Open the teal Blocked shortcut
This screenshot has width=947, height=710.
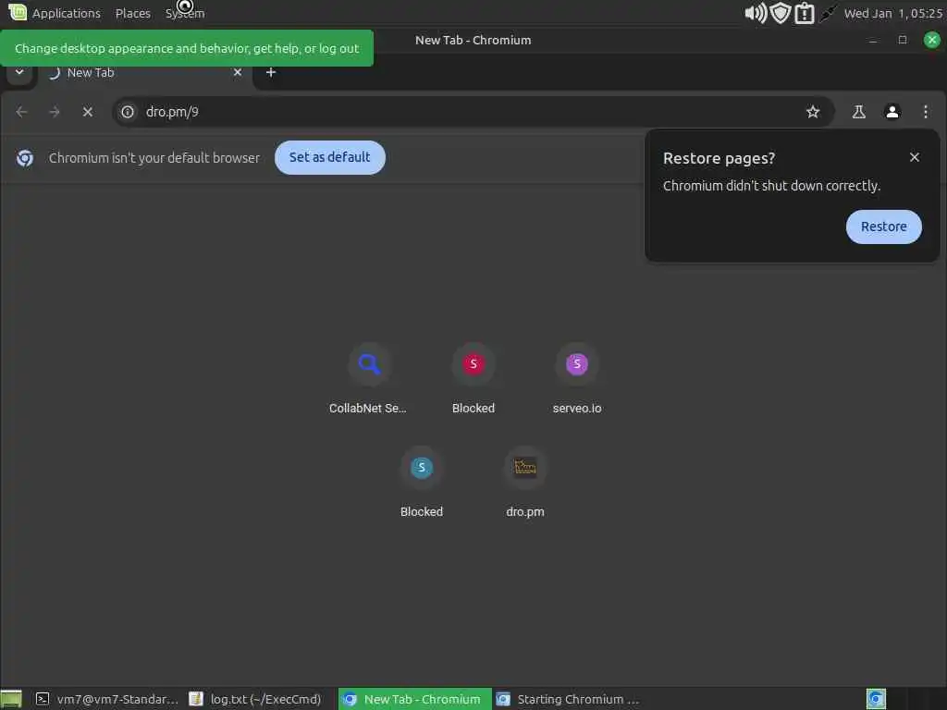(x=422, y=482)
